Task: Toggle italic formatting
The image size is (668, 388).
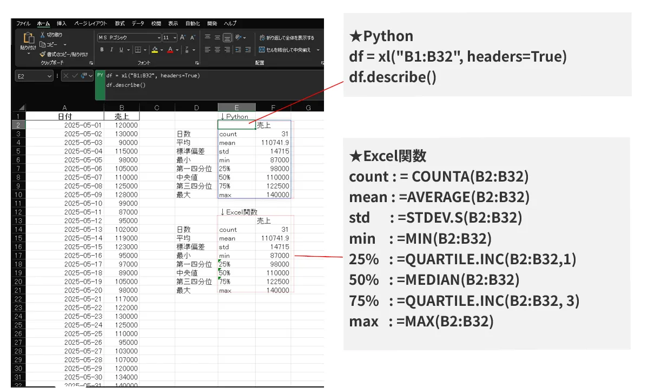Action: point(111,50)
